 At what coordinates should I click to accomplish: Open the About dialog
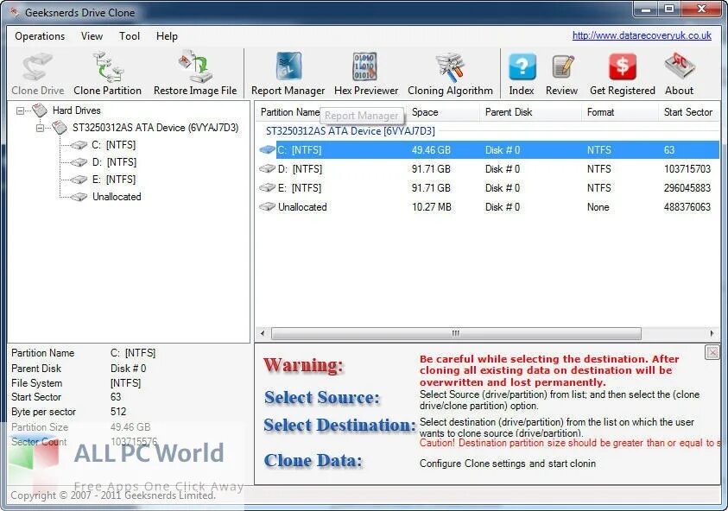(680, 72)
